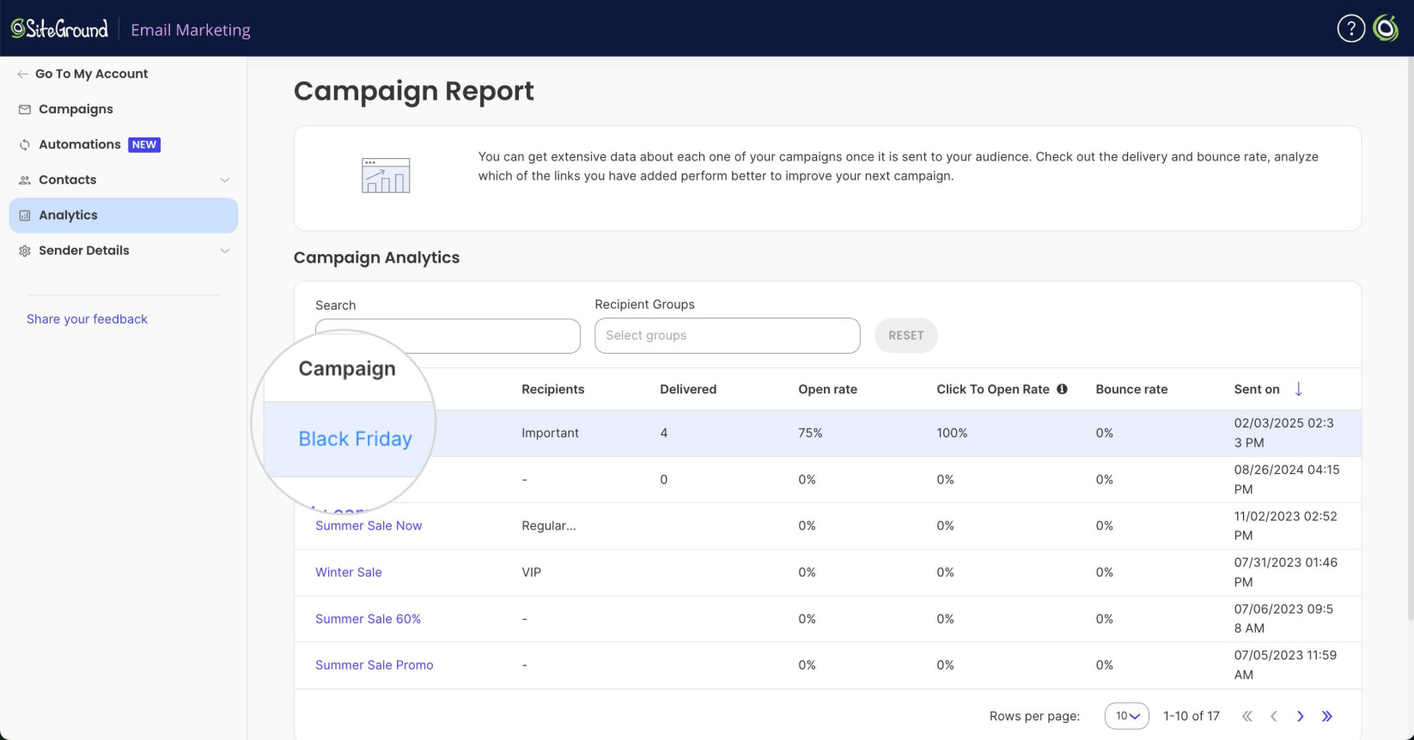
Task: Click the Click To Open Rate info icon
Action: [1062, 389]
